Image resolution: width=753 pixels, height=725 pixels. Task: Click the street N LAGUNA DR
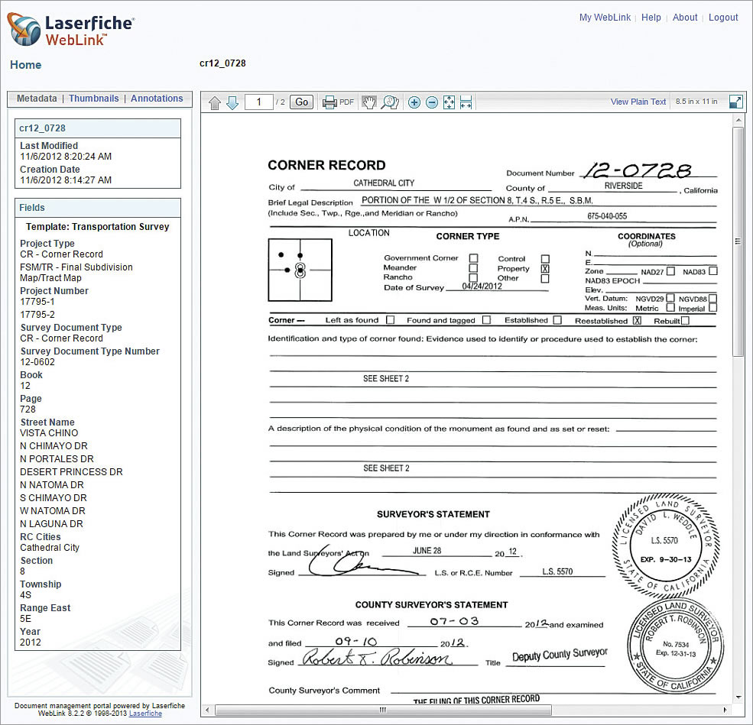(x=51, y=523)
